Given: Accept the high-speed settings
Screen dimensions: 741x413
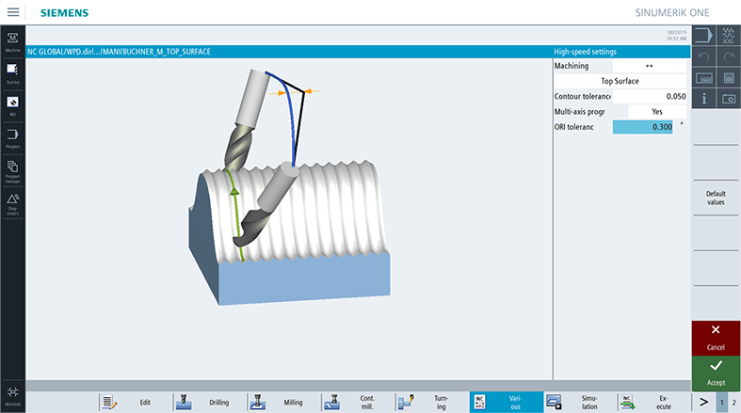Looking at the screenshot, I should pyautogui.click(x=716, y=373).
